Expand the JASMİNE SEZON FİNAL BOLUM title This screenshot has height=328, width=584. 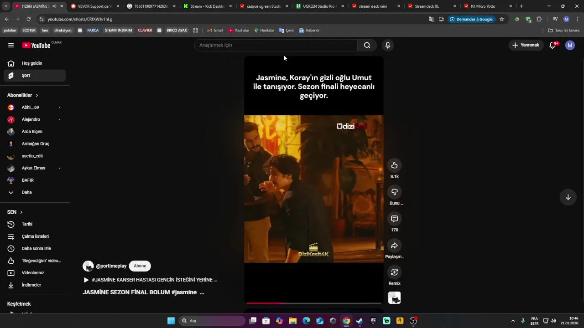(143, 292)
